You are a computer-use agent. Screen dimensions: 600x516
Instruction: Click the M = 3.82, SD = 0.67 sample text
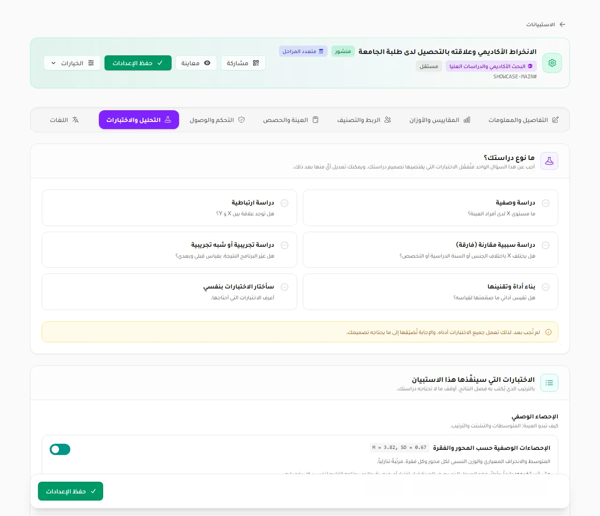tap(399, 448)
